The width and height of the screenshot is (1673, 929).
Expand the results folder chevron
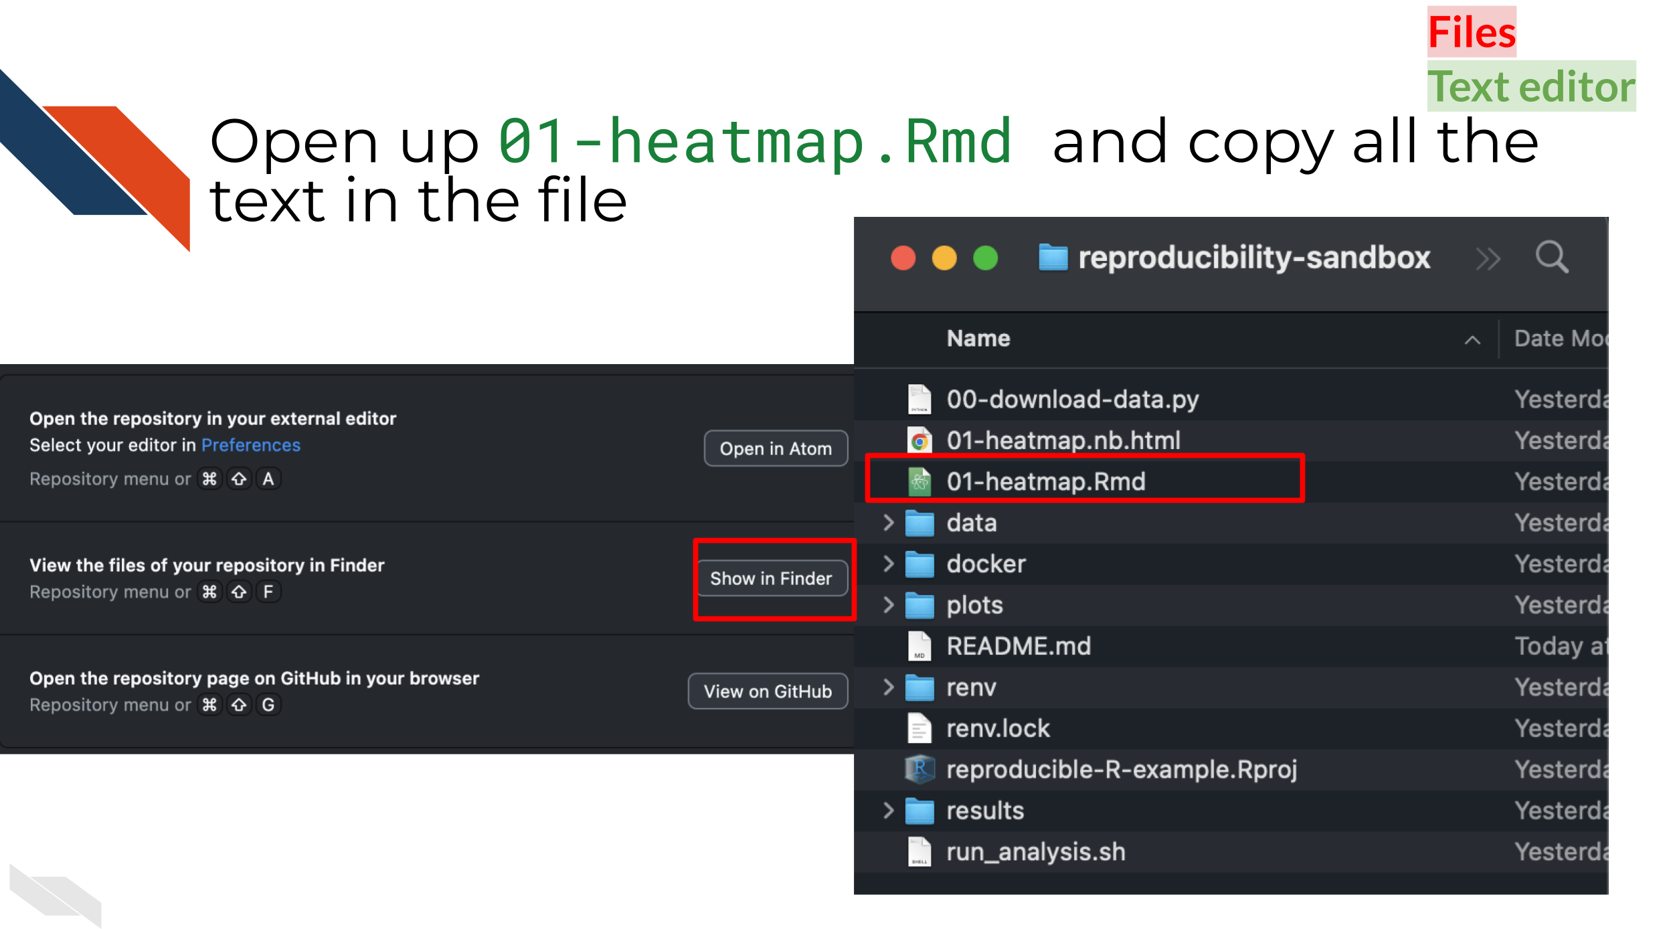click(888, 811)
